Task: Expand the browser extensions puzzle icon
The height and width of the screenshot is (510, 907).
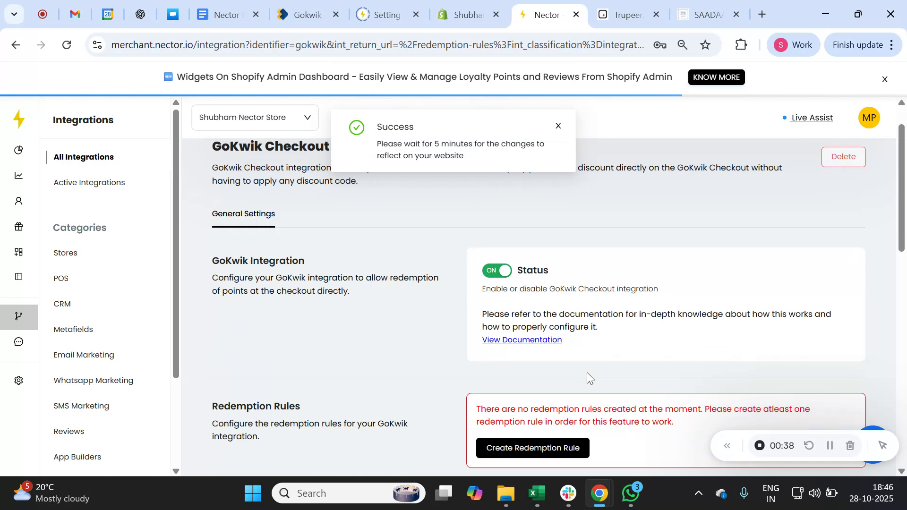Action: 741,44
